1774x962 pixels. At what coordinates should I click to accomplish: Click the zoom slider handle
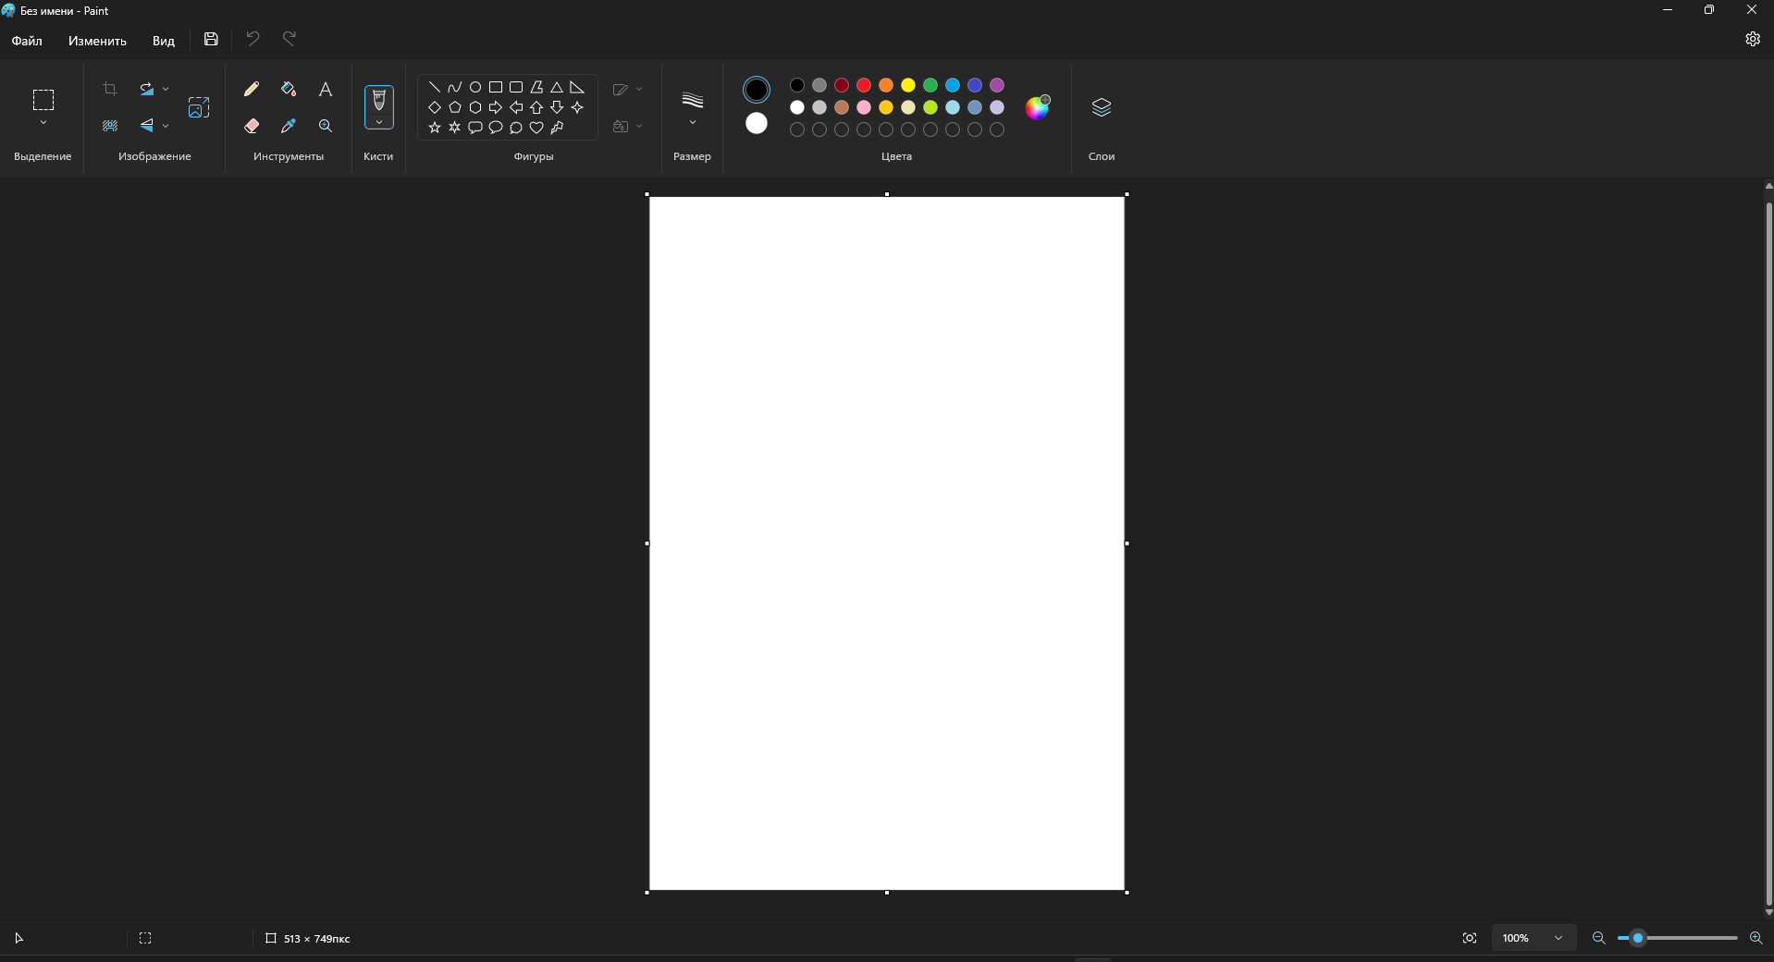tap(1638, 938)
